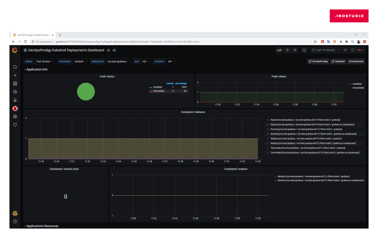
Task: Open the Configuration gear sidebar icon
Action: [x=15, y=117]
